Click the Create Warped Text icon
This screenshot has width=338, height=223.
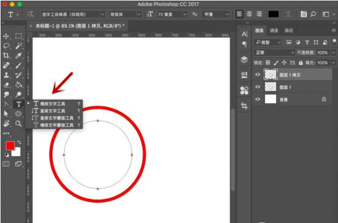coord(288,14)
